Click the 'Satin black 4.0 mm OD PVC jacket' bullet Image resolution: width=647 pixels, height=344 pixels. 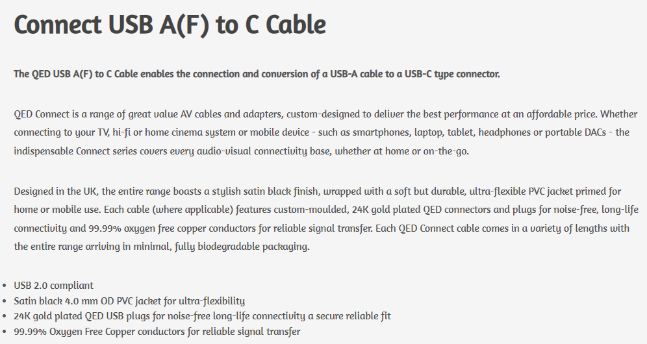(129, 301)
